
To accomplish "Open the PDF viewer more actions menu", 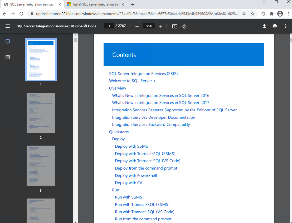I will 285,26.
